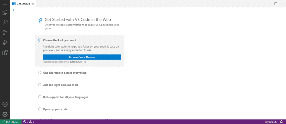Open the hamburger application menu
The height and width of the screenshot is (124, 286).
click(5, 4)
